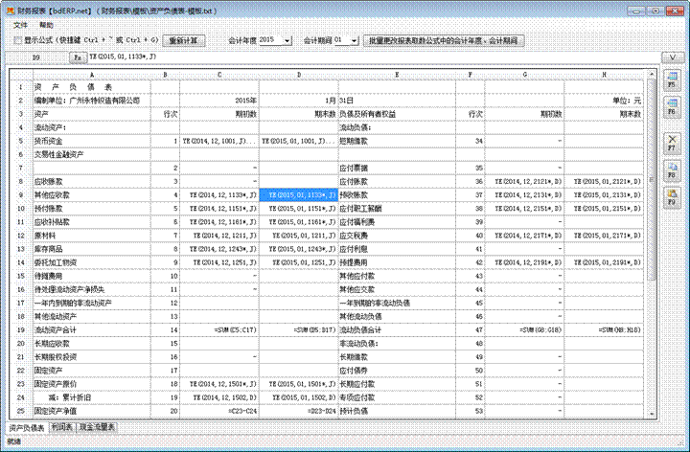Select cell YE(2014,12,1133*,J)
This screenshot has height=452, width=690.
tap(219, 194)
